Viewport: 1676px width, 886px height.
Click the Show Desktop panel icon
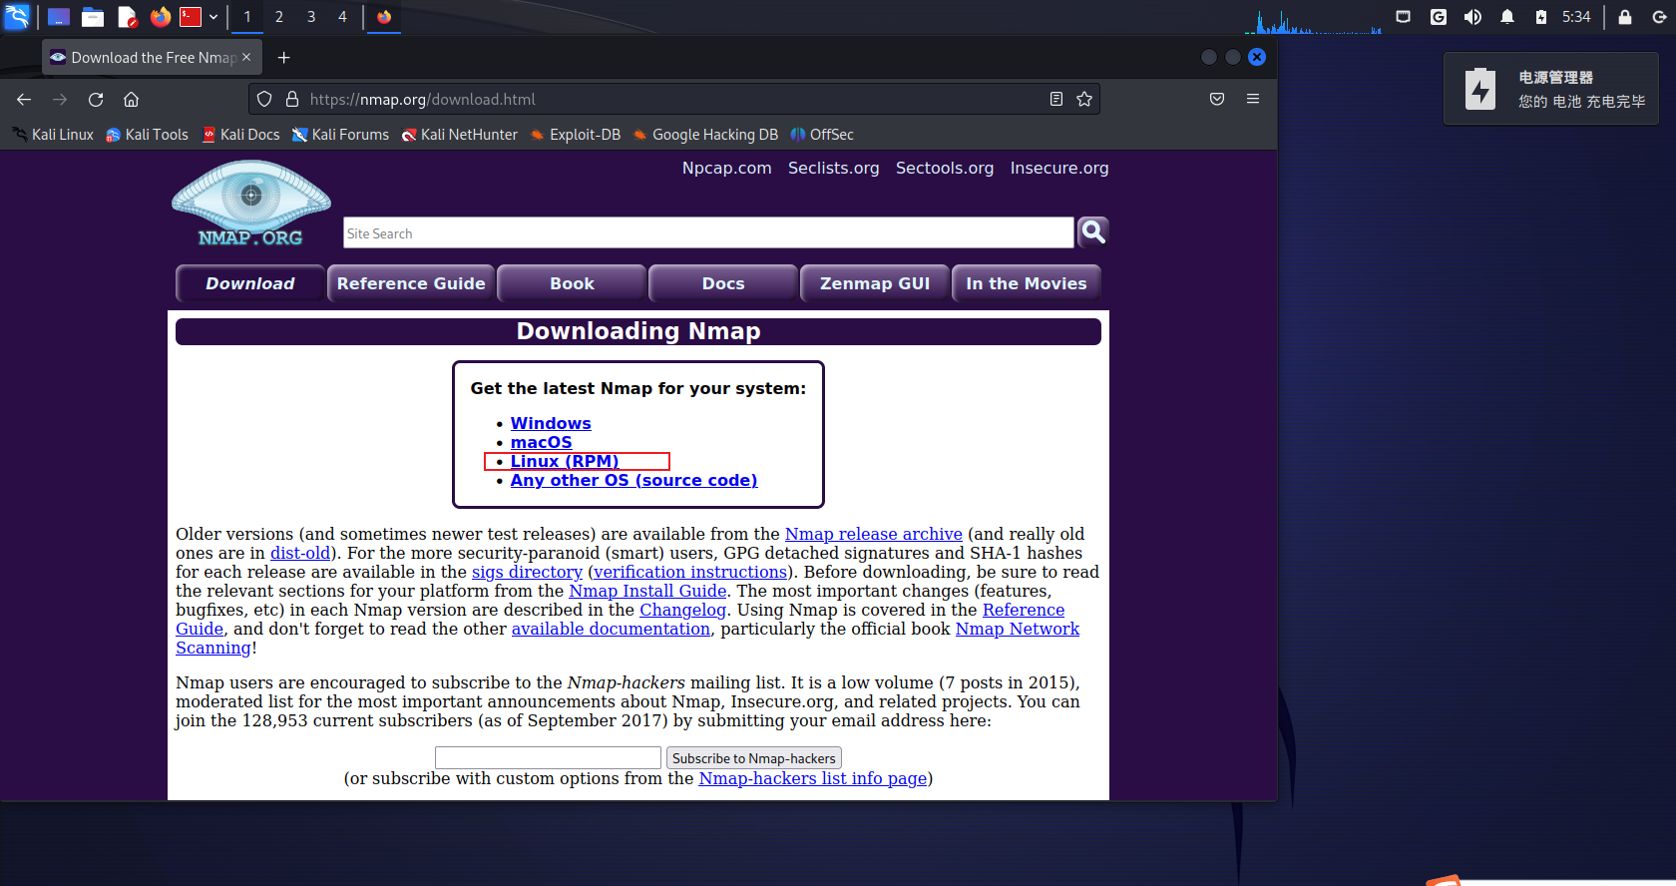point(59,17)
